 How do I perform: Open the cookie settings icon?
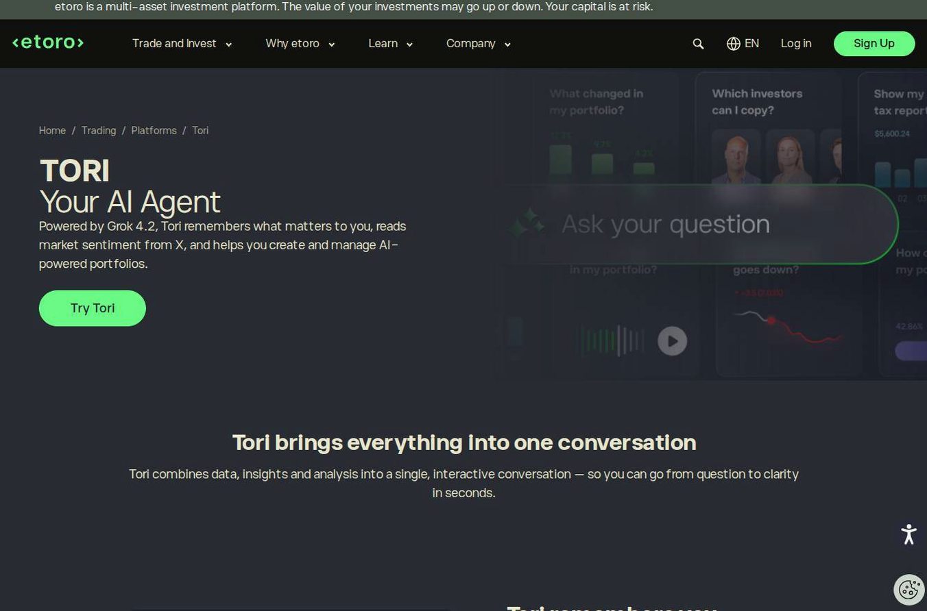click(910, 589)
